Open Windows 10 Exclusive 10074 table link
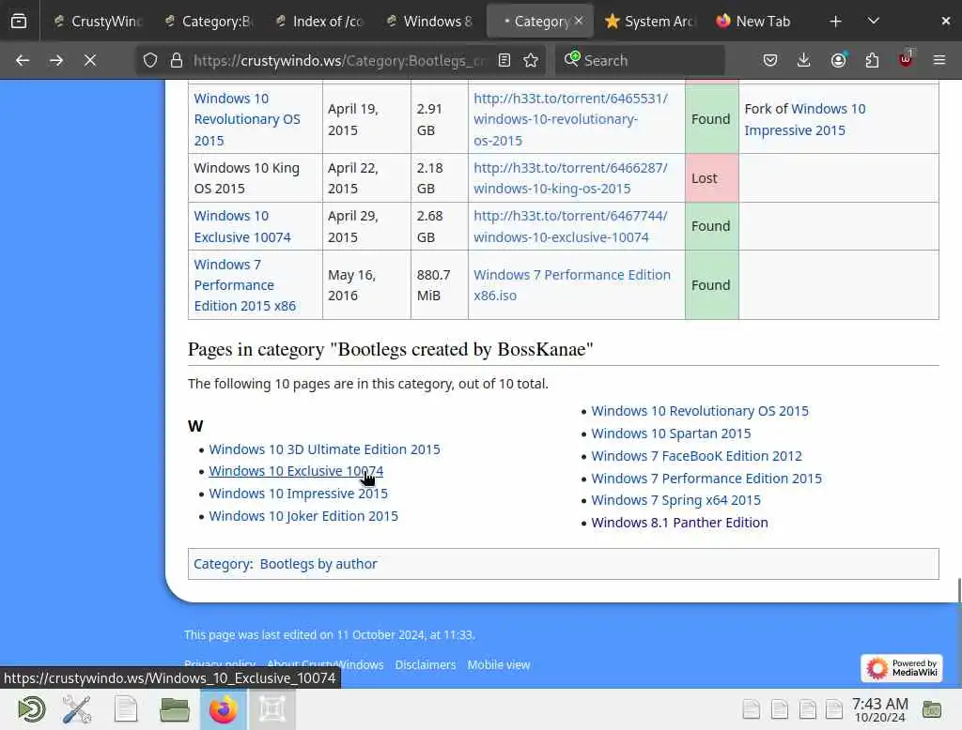 click(x=242, y=226)
